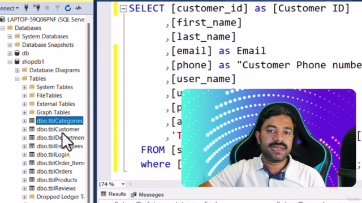Select FileTables label

49,95
